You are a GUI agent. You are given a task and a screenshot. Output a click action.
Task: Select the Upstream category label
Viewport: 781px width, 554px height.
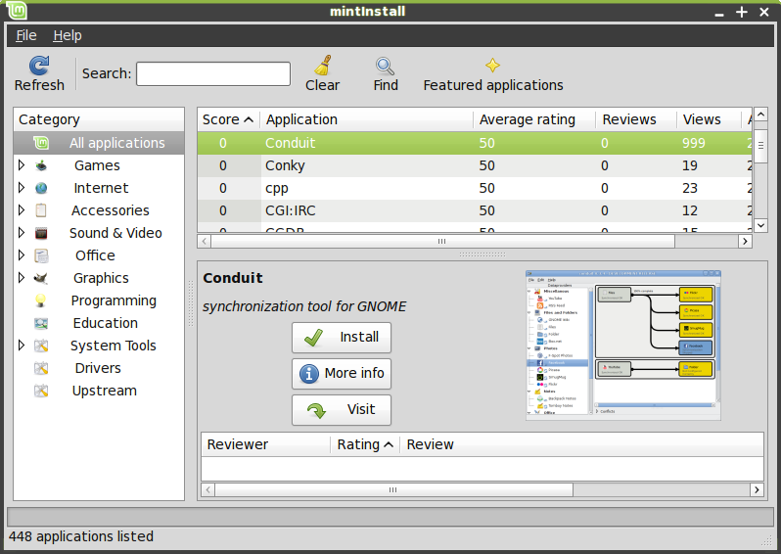pos(104,392)
